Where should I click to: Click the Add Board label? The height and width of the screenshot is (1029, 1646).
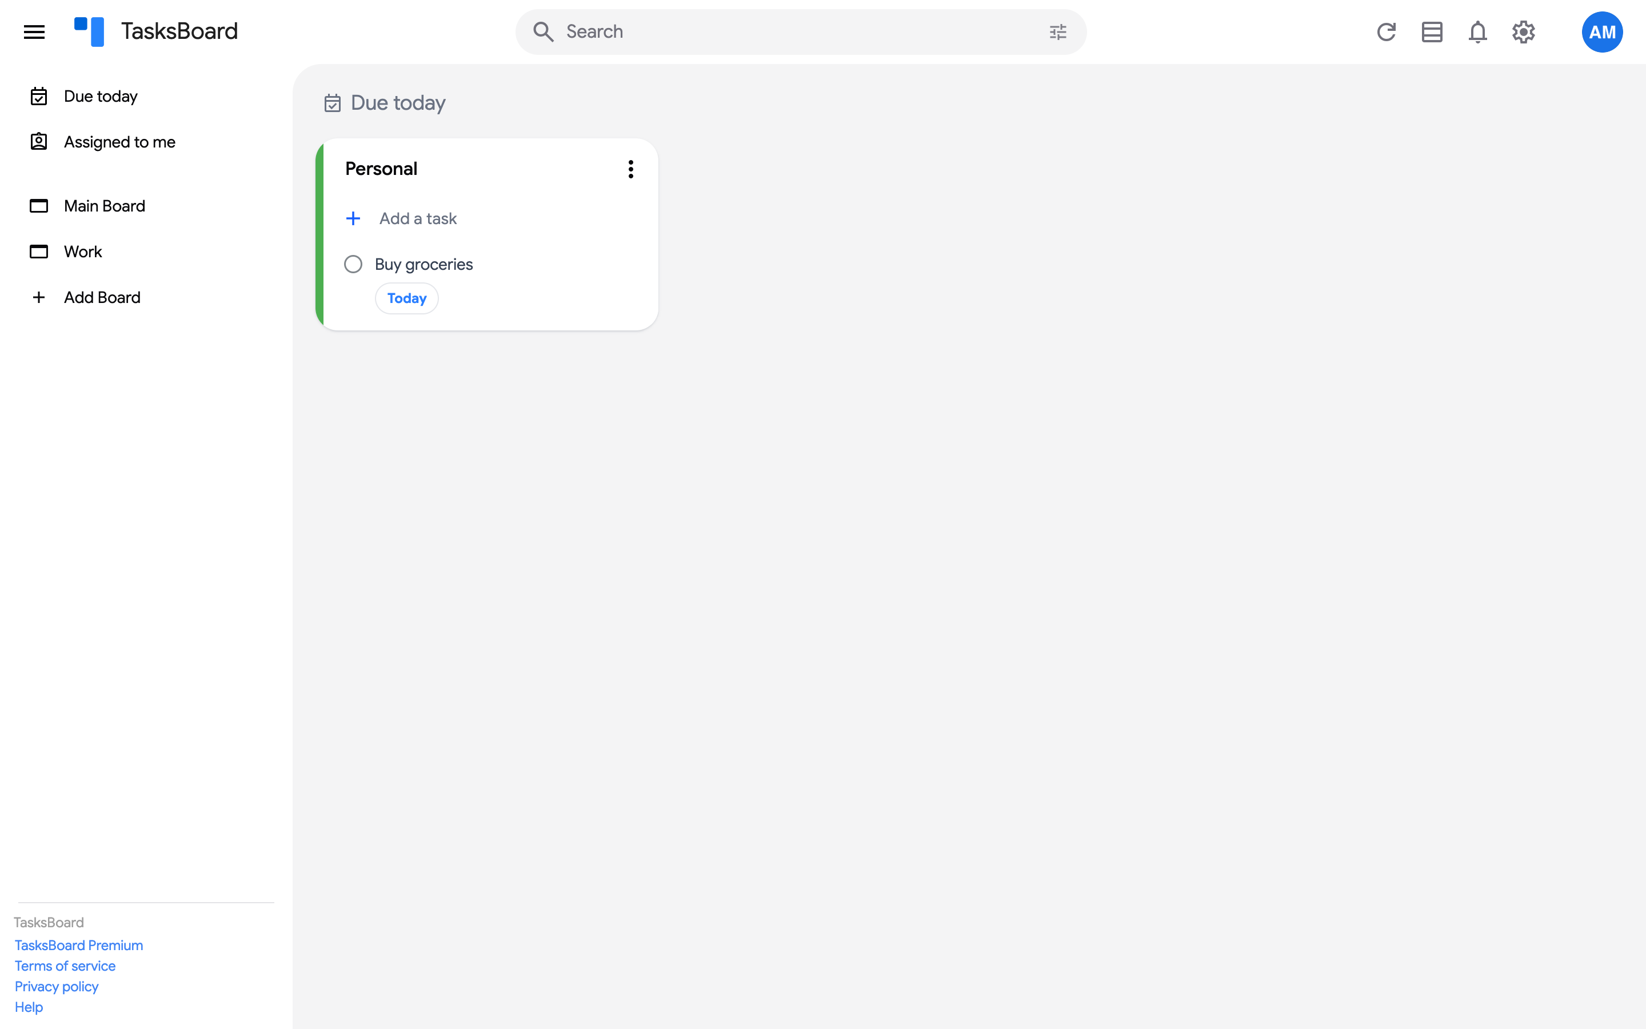pyautogui.click(x=102, y=297)
